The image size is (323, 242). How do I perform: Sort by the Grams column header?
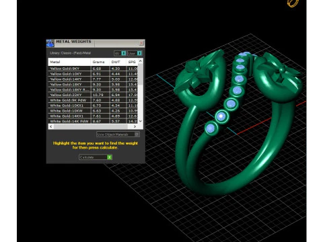(100, 62)
